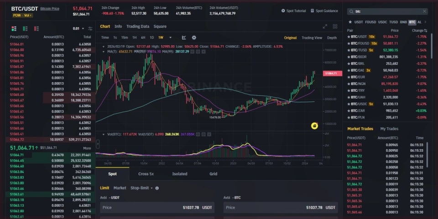Switch to Isolated margin tab
The width and height of the screenshot is (438, 219).
click(x=180, y=174)
